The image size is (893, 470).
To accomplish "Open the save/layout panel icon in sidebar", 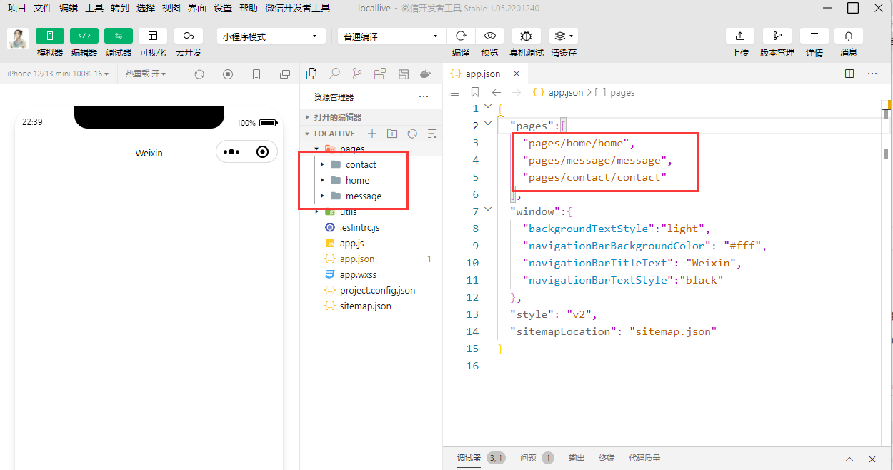I will coord(404,74).
